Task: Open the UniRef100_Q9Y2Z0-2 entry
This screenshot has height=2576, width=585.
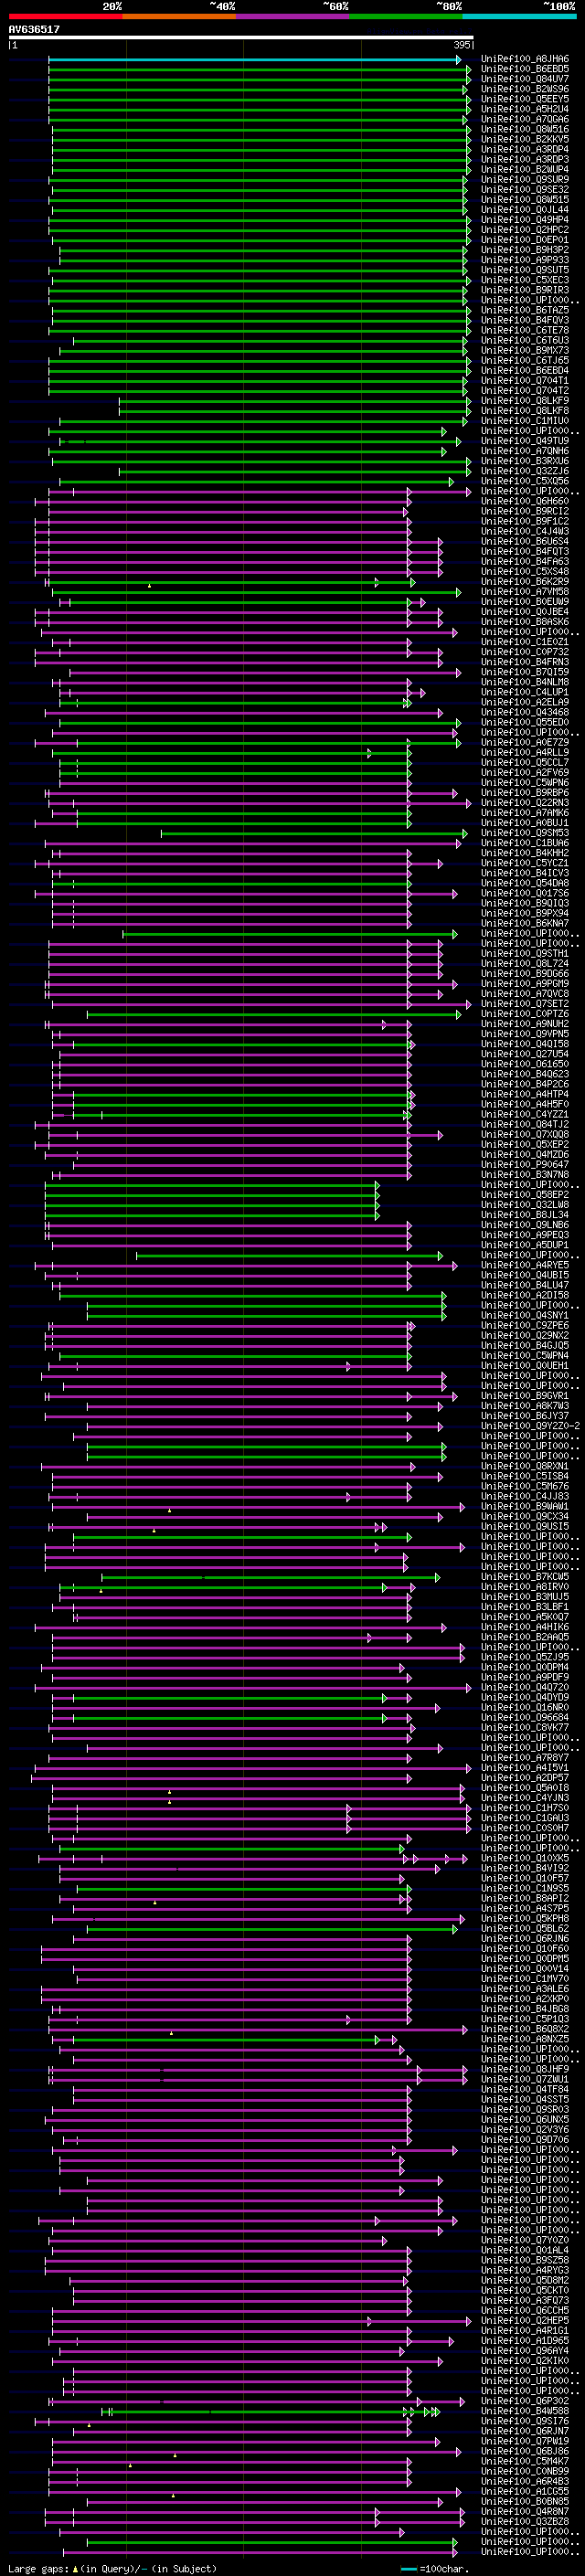Action: click(x=530, y=1426)
